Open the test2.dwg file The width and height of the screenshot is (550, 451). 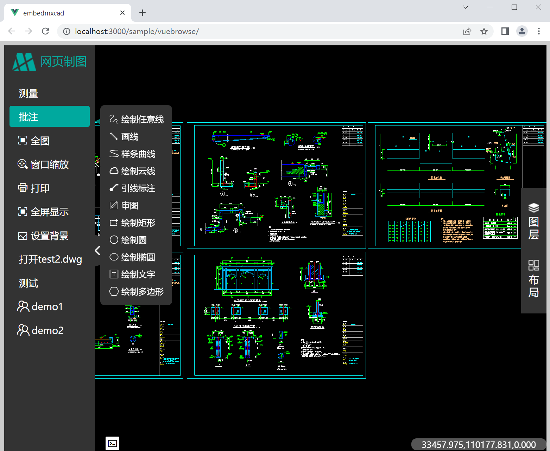coord(50,259)
